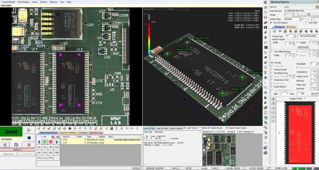This screenshot has height=170, width=319.
Task: Go to previous defect with left arrow
Action: point(39,142)
